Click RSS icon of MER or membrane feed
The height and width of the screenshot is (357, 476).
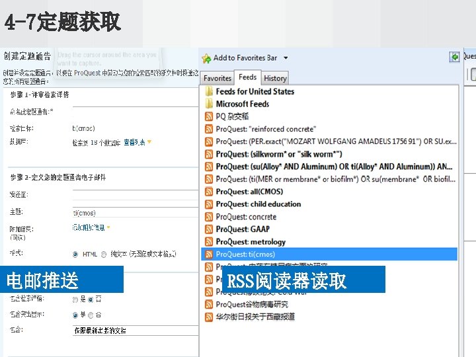click(209, 179)
